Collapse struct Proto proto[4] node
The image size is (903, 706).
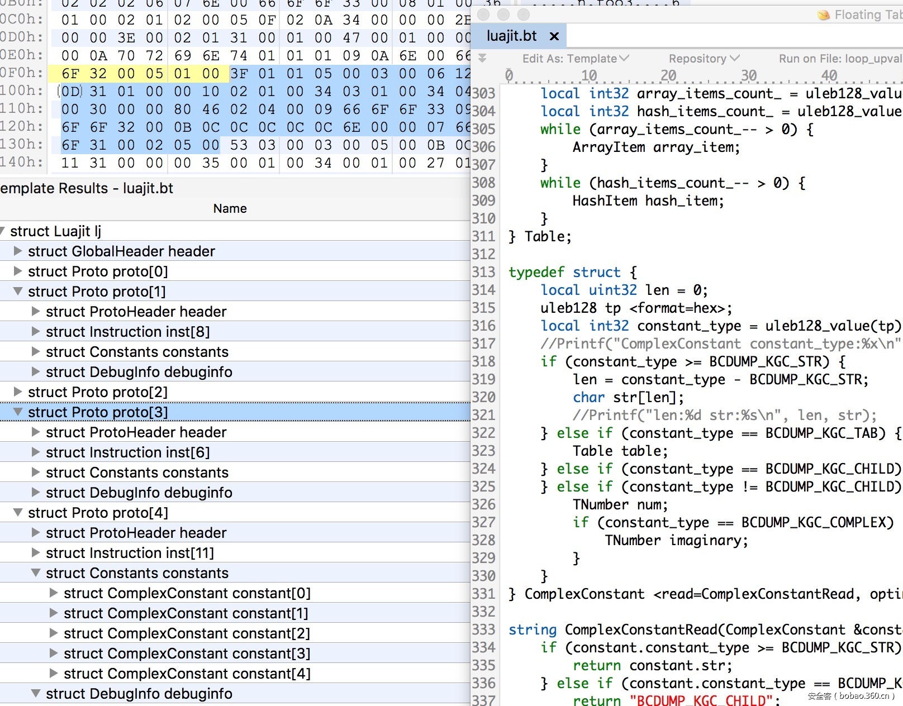click(18, 513)
